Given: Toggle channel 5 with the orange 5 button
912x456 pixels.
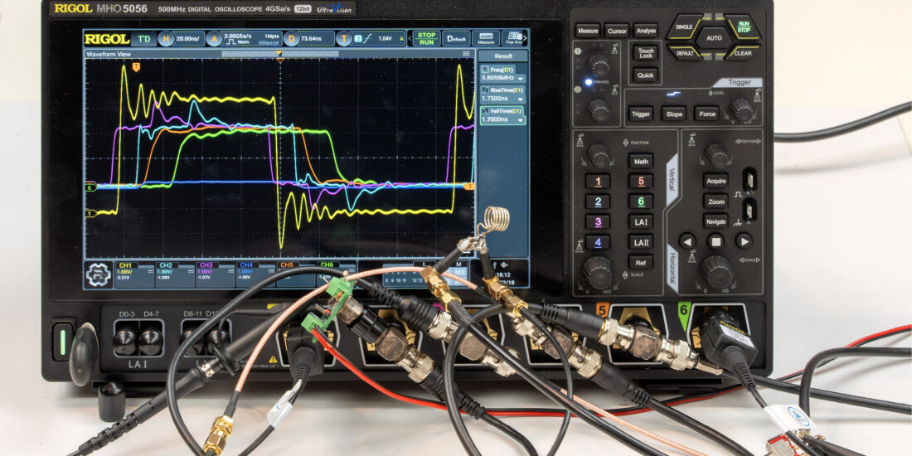Looking at the screenshot, I should pyautogui.click(x=641, y=181).
